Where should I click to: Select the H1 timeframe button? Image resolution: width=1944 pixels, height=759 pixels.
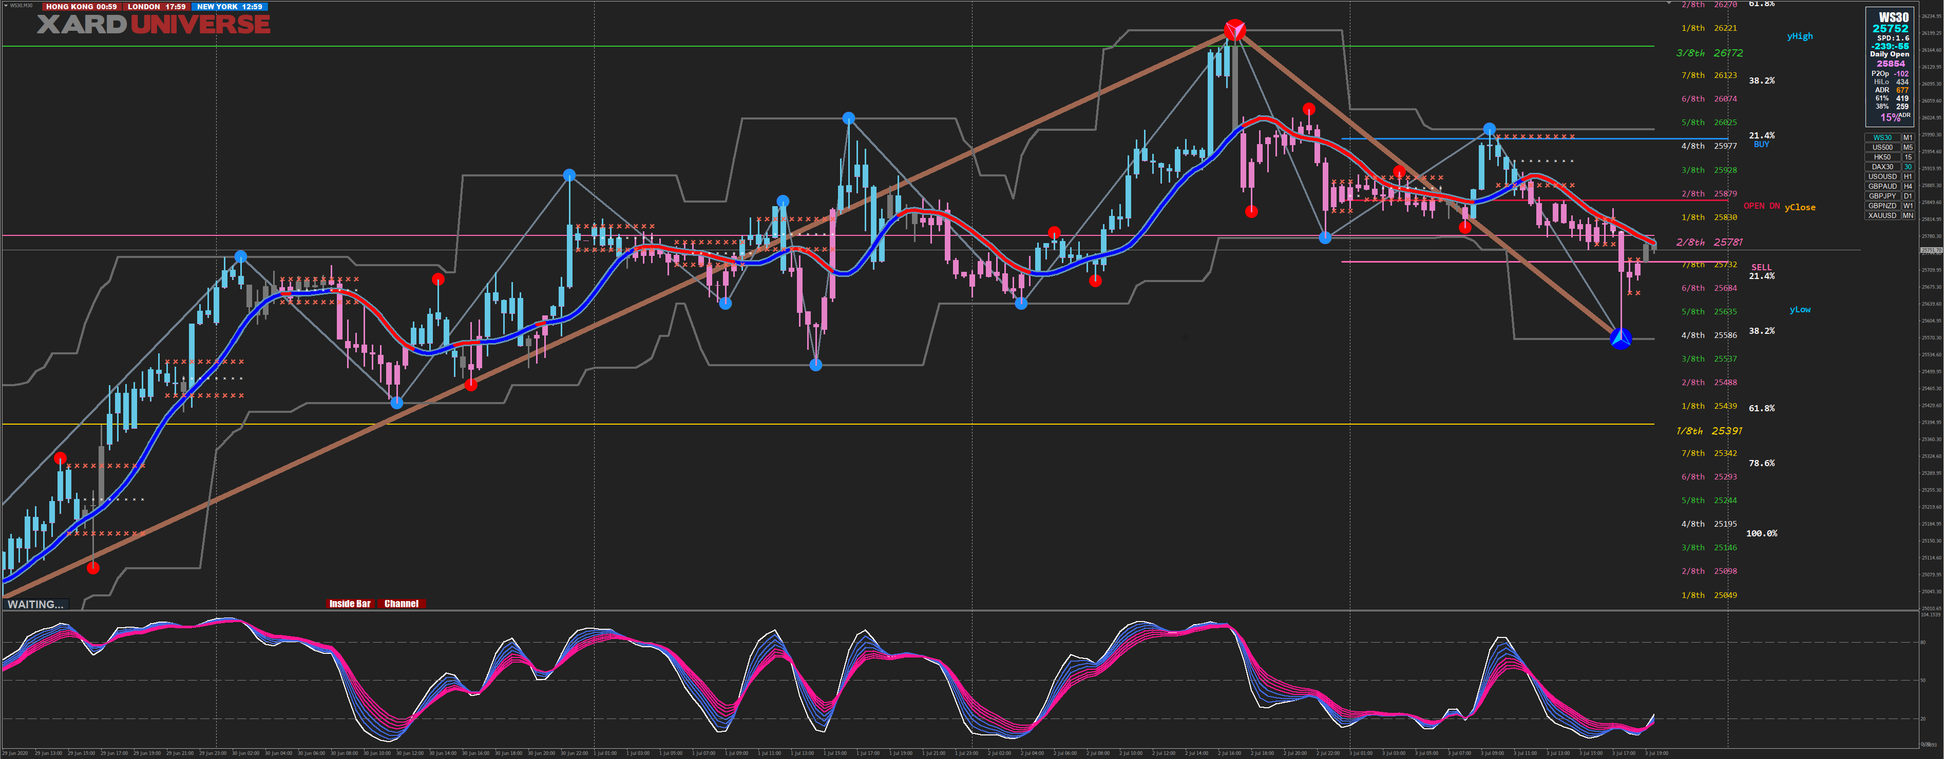1908,176
